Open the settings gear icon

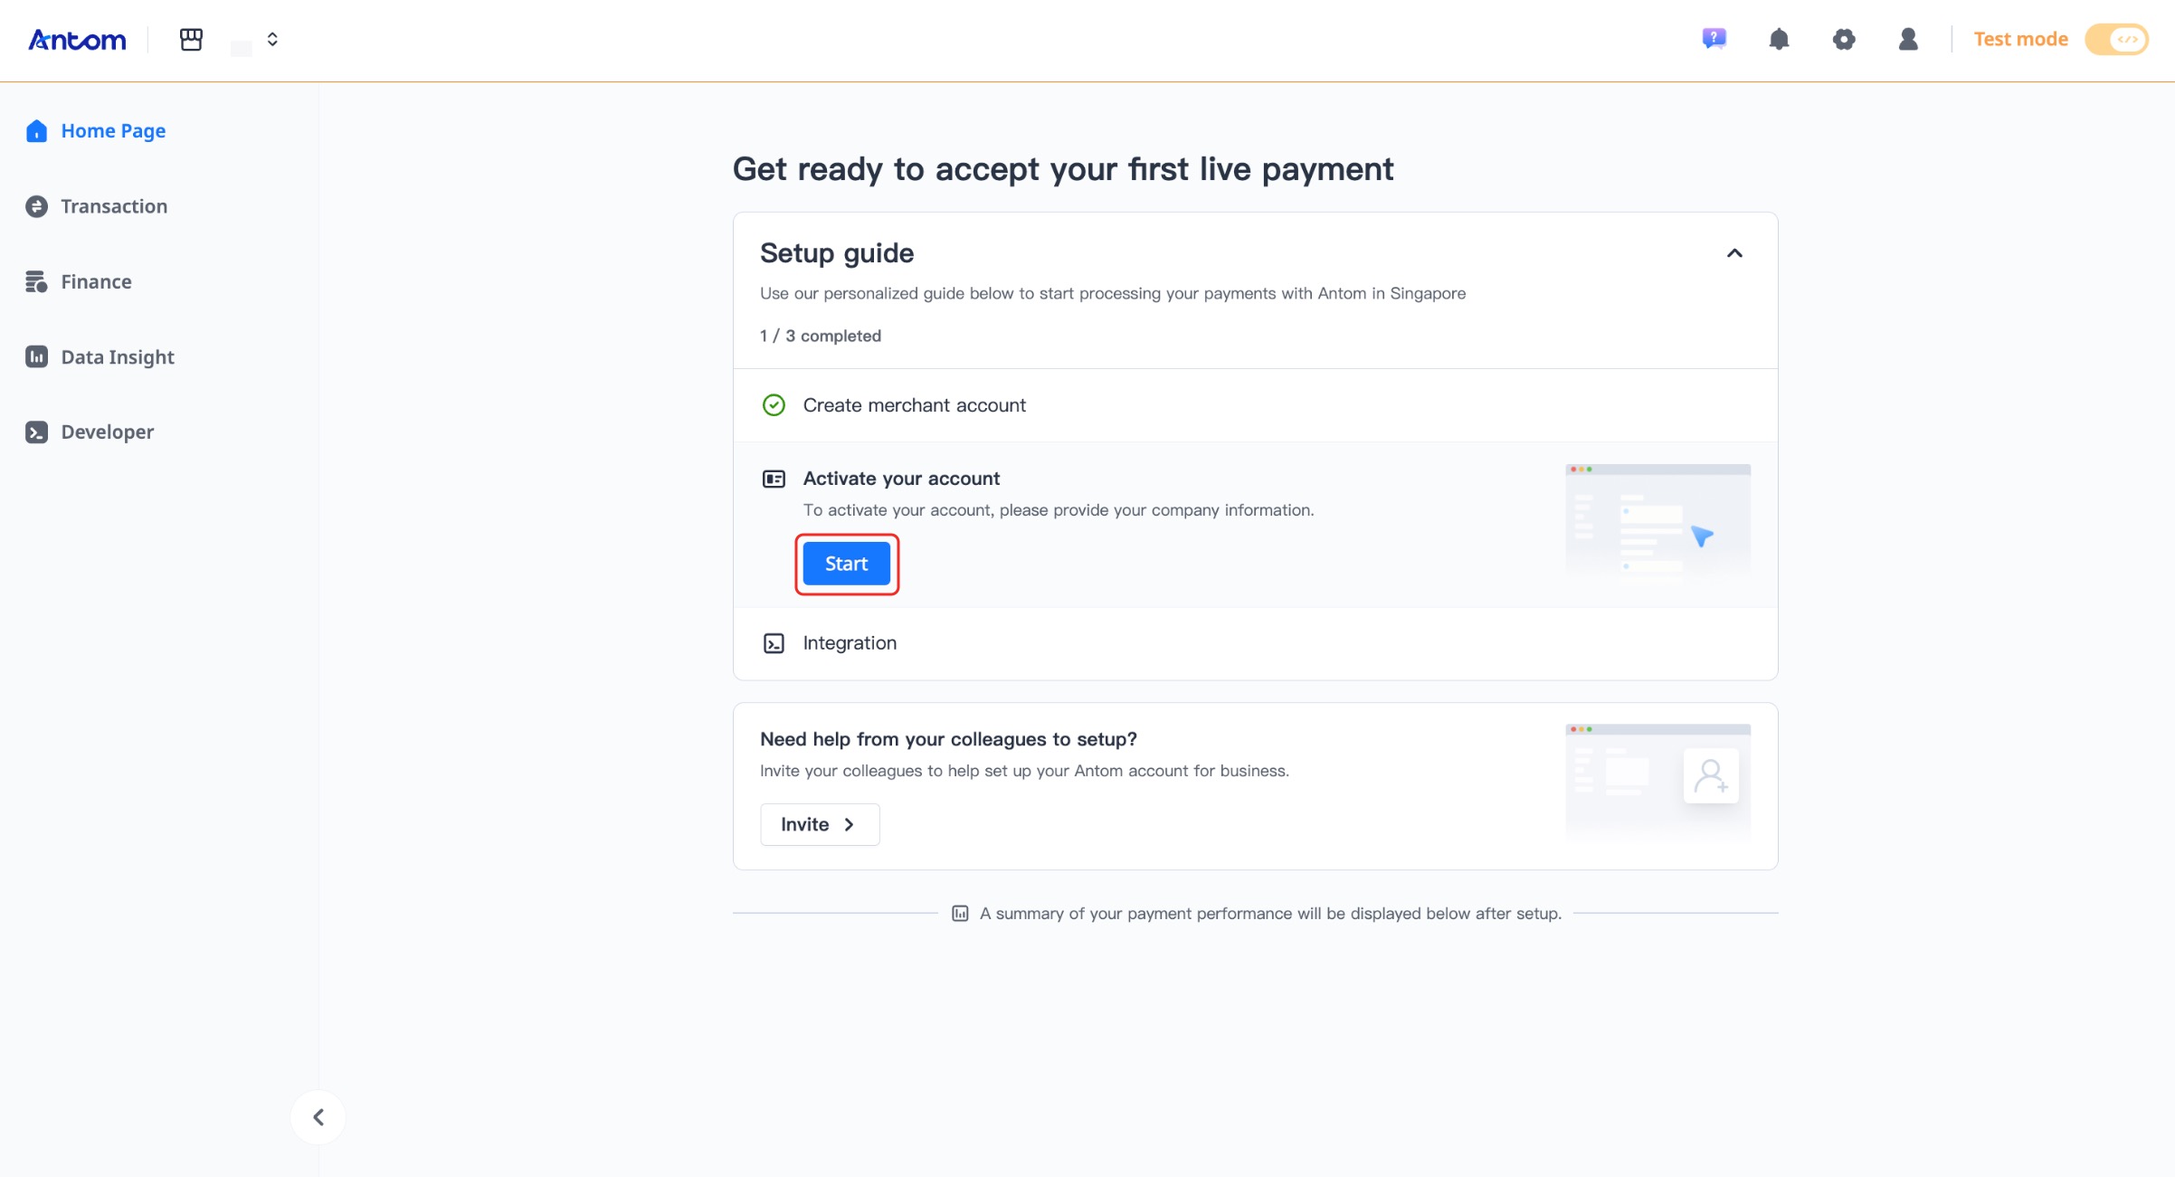[x=1844, y=39]
